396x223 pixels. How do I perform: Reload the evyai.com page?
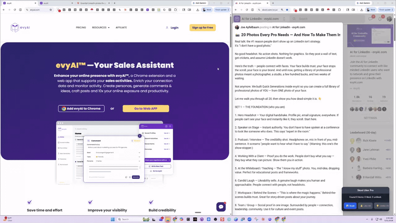point(15,10)
